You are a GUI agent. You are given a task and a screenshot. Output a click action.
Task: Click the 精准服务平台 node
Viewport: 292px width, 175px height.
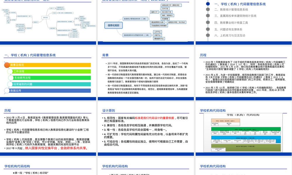(159, 39)
